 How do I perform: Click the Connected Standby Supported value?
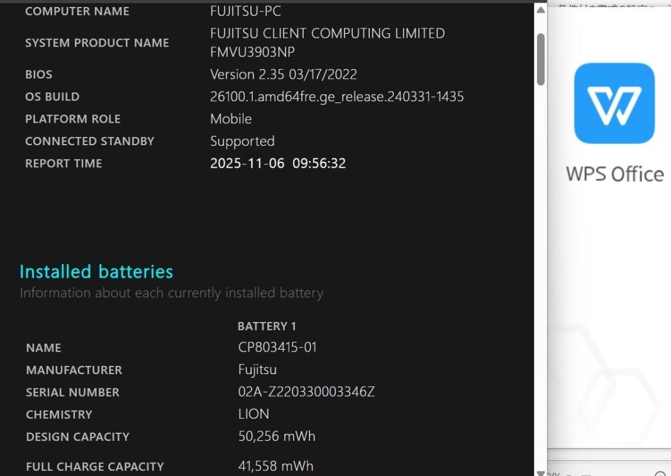coord(242,141)
